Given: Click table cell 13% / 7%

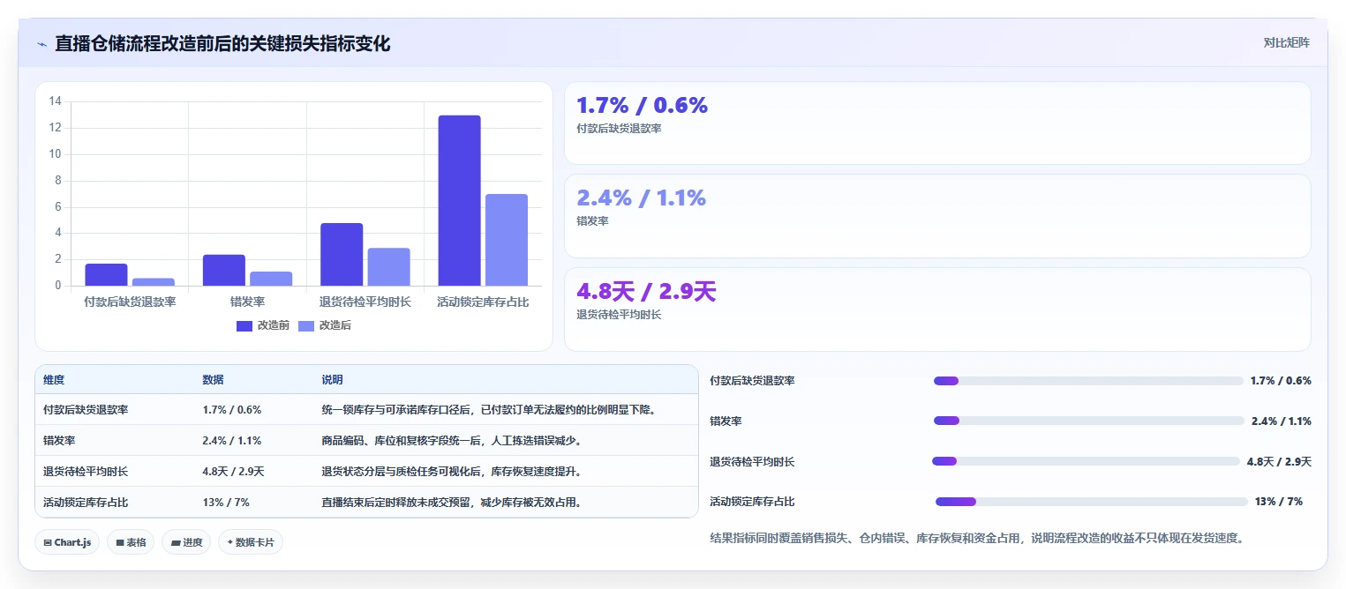Looking at the screenshot, I should pyautogui.click(x=226, y=502).
